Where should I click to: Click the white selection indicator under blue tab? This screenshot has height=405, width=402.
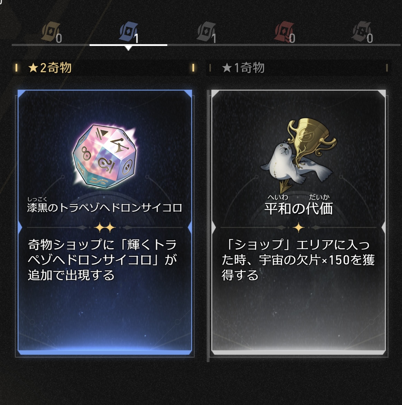(128, 46)
